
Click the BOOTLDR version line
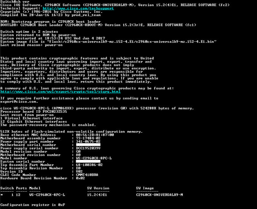(x=98, y=25)
